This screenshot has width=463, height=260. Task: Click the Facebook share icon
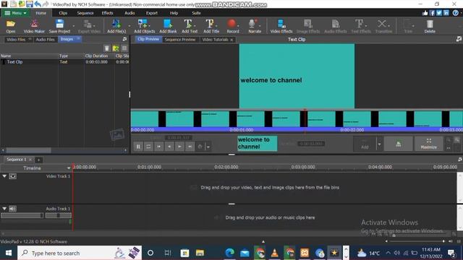(x=432, y=13)
